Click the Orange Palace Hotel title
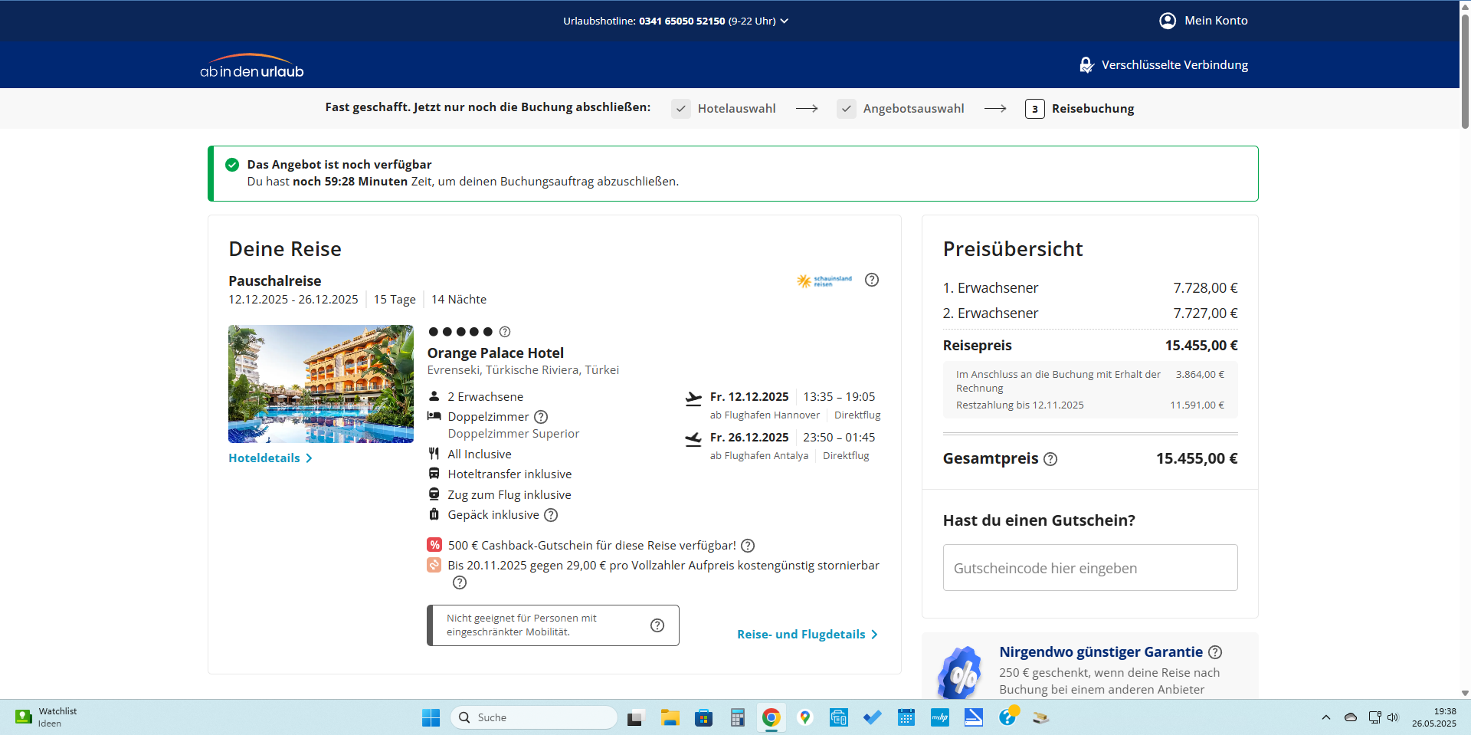This screenshot has height=735, width=1471. (495, 353)
